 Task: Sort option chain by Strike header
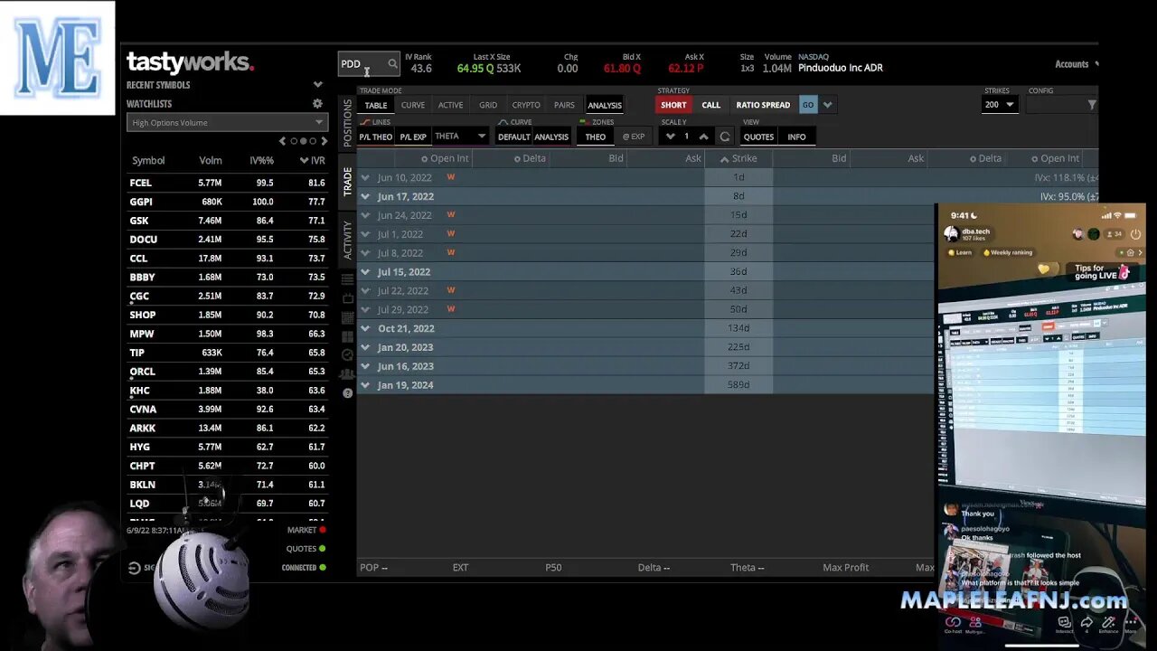tap(738, 158)
